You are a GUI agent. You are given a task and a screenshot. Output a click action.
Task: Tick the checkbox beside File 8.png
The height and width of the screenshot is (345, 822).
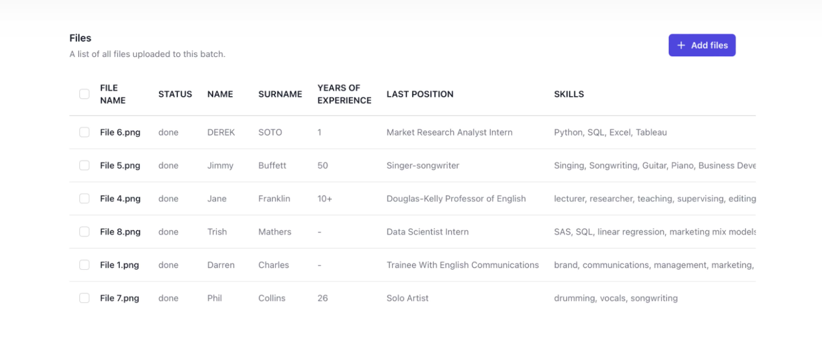click(85, 232)
